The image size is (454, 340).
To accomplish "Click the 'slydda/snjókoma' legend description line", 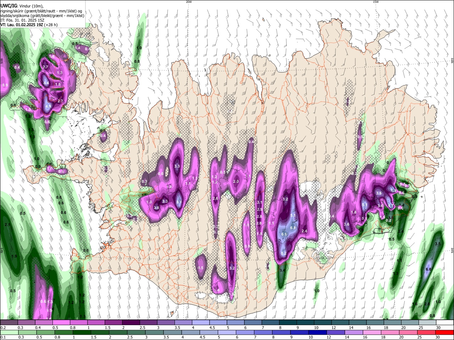I will pos(42,16).
